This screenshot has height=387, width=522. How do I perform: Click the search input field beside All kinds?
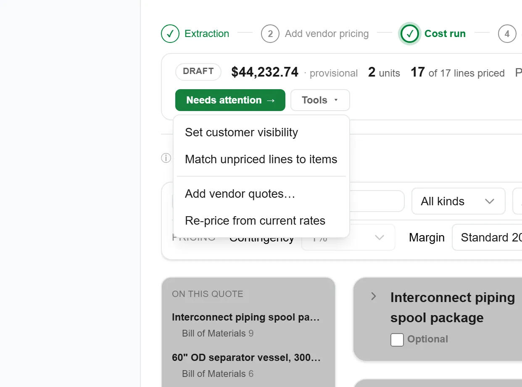click(376, 201)
